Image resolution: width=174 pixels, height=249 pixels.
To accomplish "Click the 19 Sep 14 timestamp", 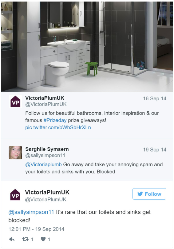I will pyautogui.click(x=155, y=150).
